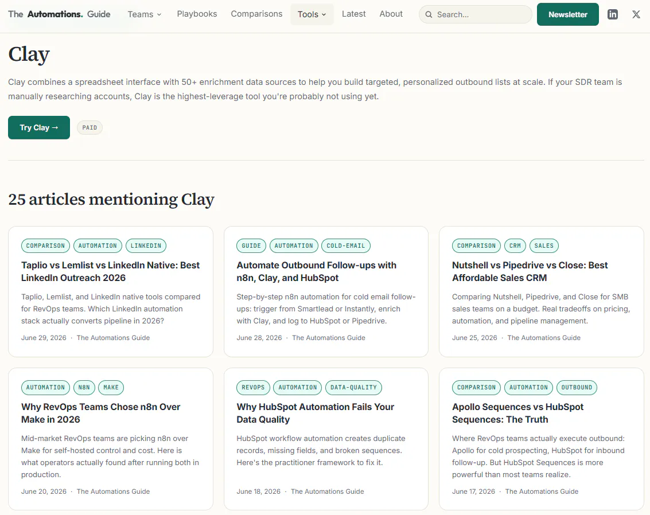Click the 'June 20, 2026' date text

(44, 491)
